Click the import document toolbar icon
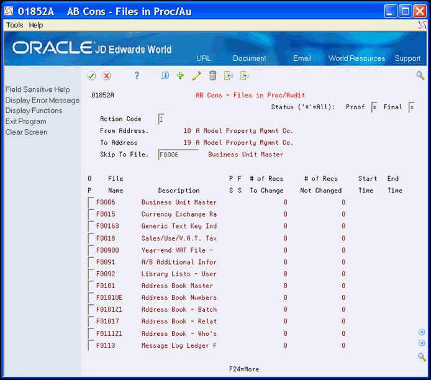This screenshot has width=431, height=380. [x=229, y=76]
